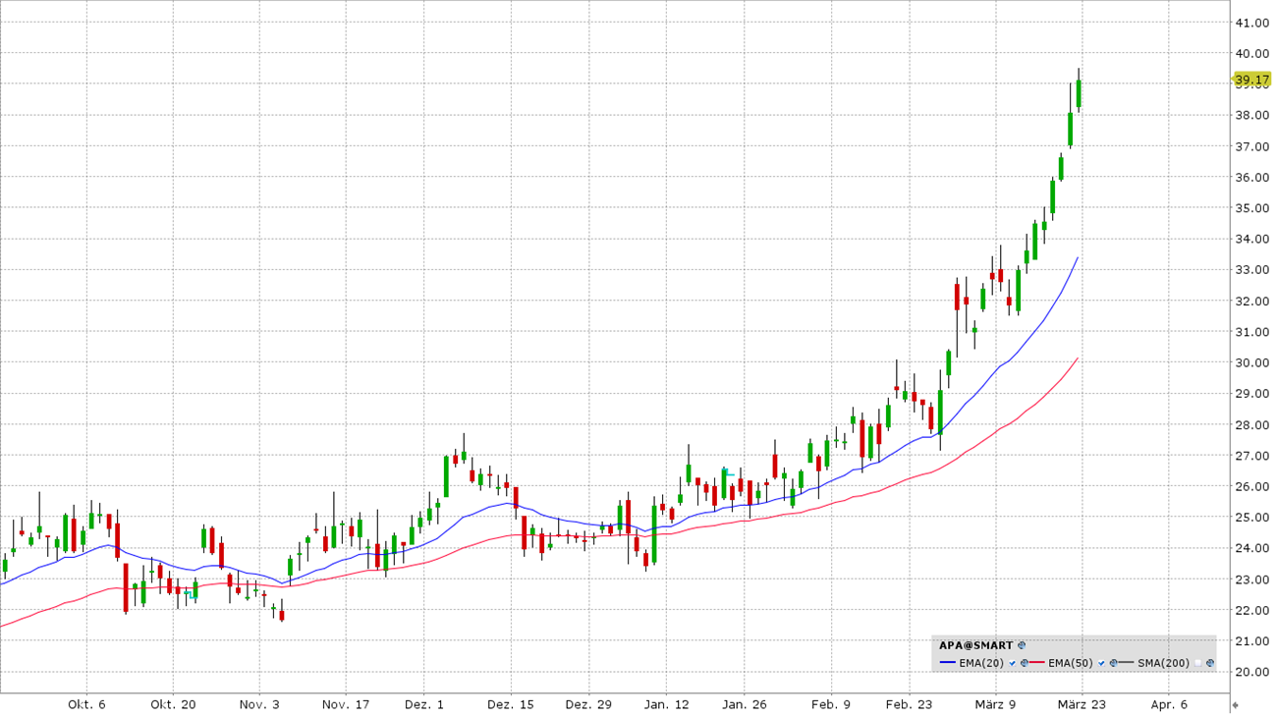This screenshot has width=1277, height=717.
Task: Click the palette icon after EMA(20) checkbox
Action: [x=1025, y=663]
